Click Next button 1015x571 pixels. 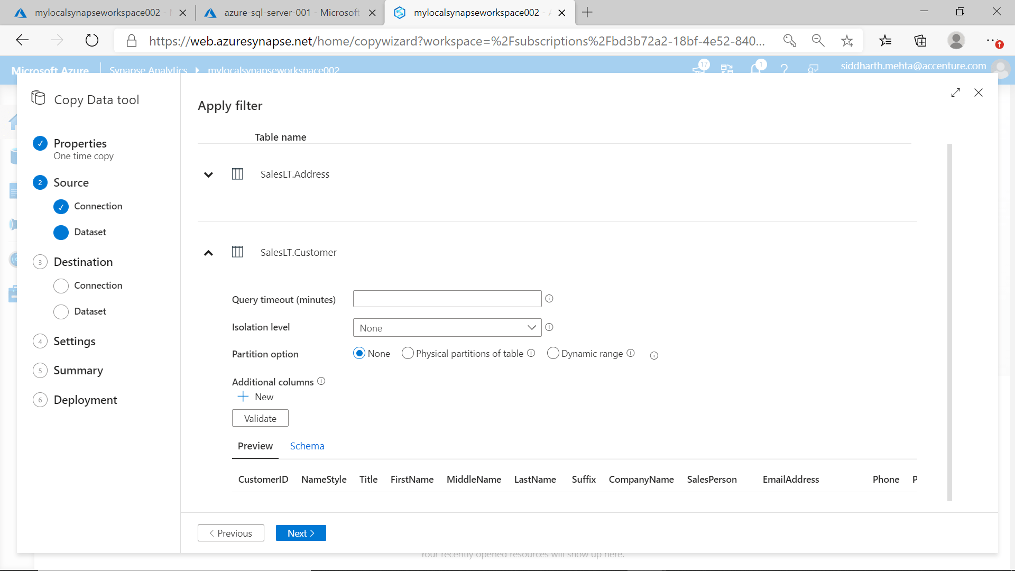click(x=301, y=533)
